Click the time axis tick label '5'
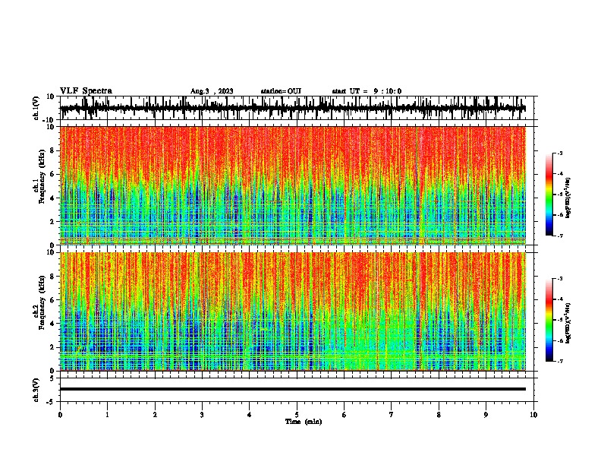This screenshot has width=601, height=465. coord(297,415)
